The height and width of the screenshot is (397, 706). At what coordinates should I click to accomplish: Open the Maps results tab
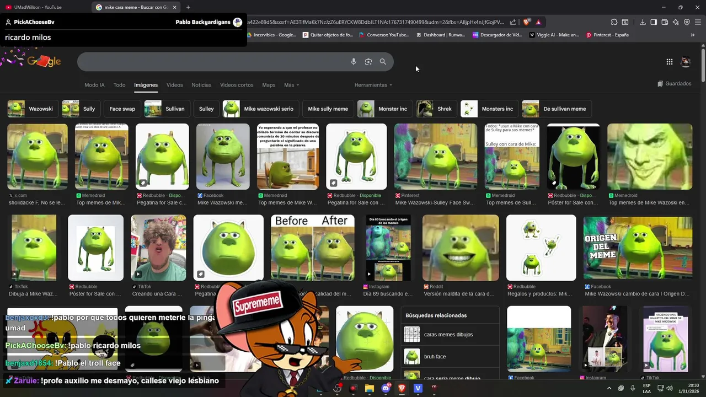(x=269, y=85)
